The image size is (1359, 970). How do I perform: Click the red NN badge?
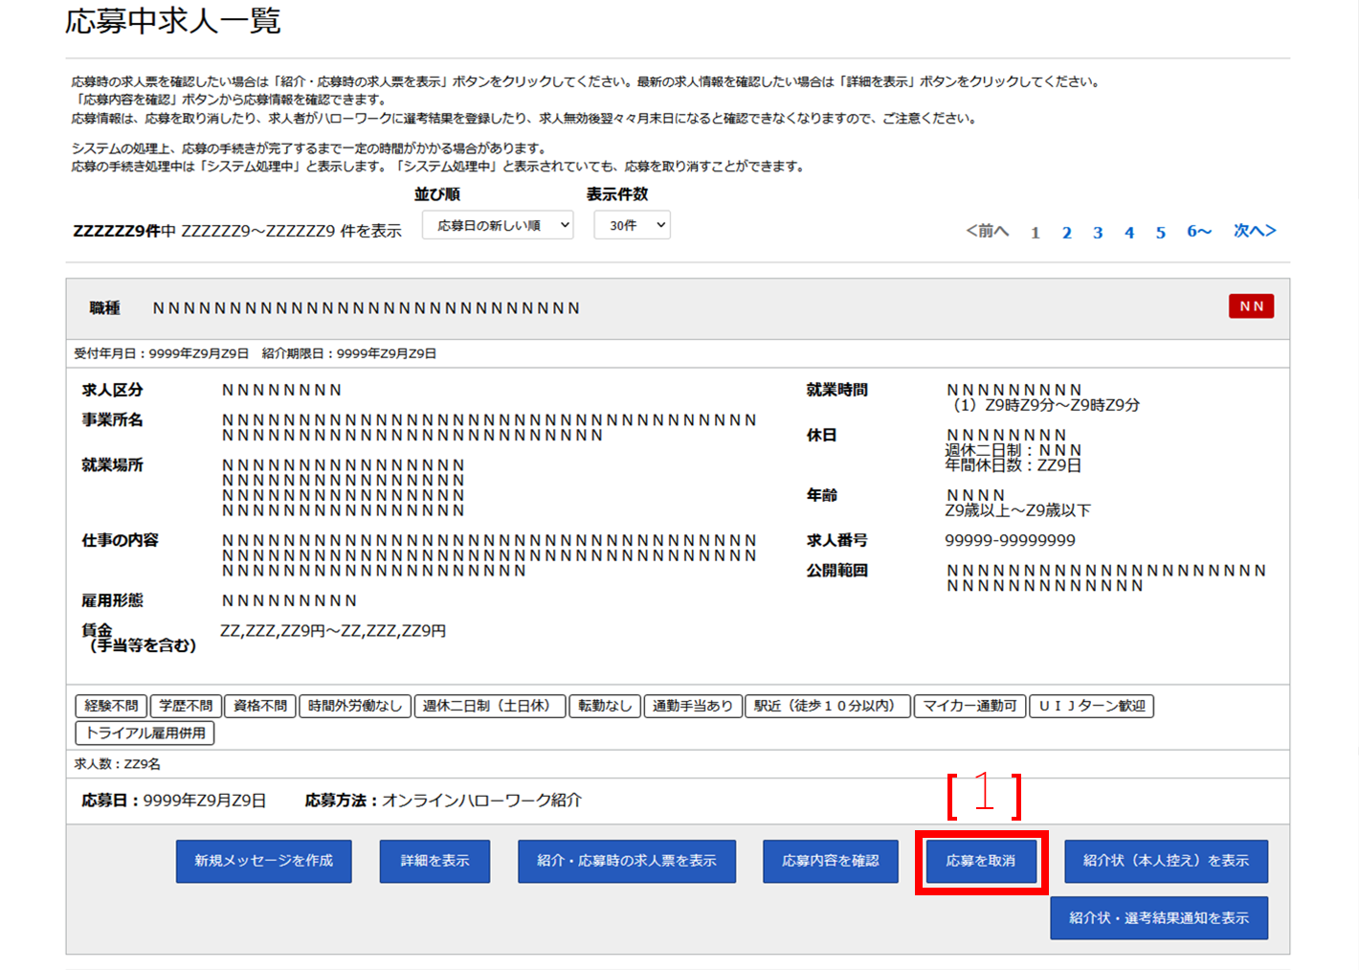pyautogui.click(x=1252, y=306)
